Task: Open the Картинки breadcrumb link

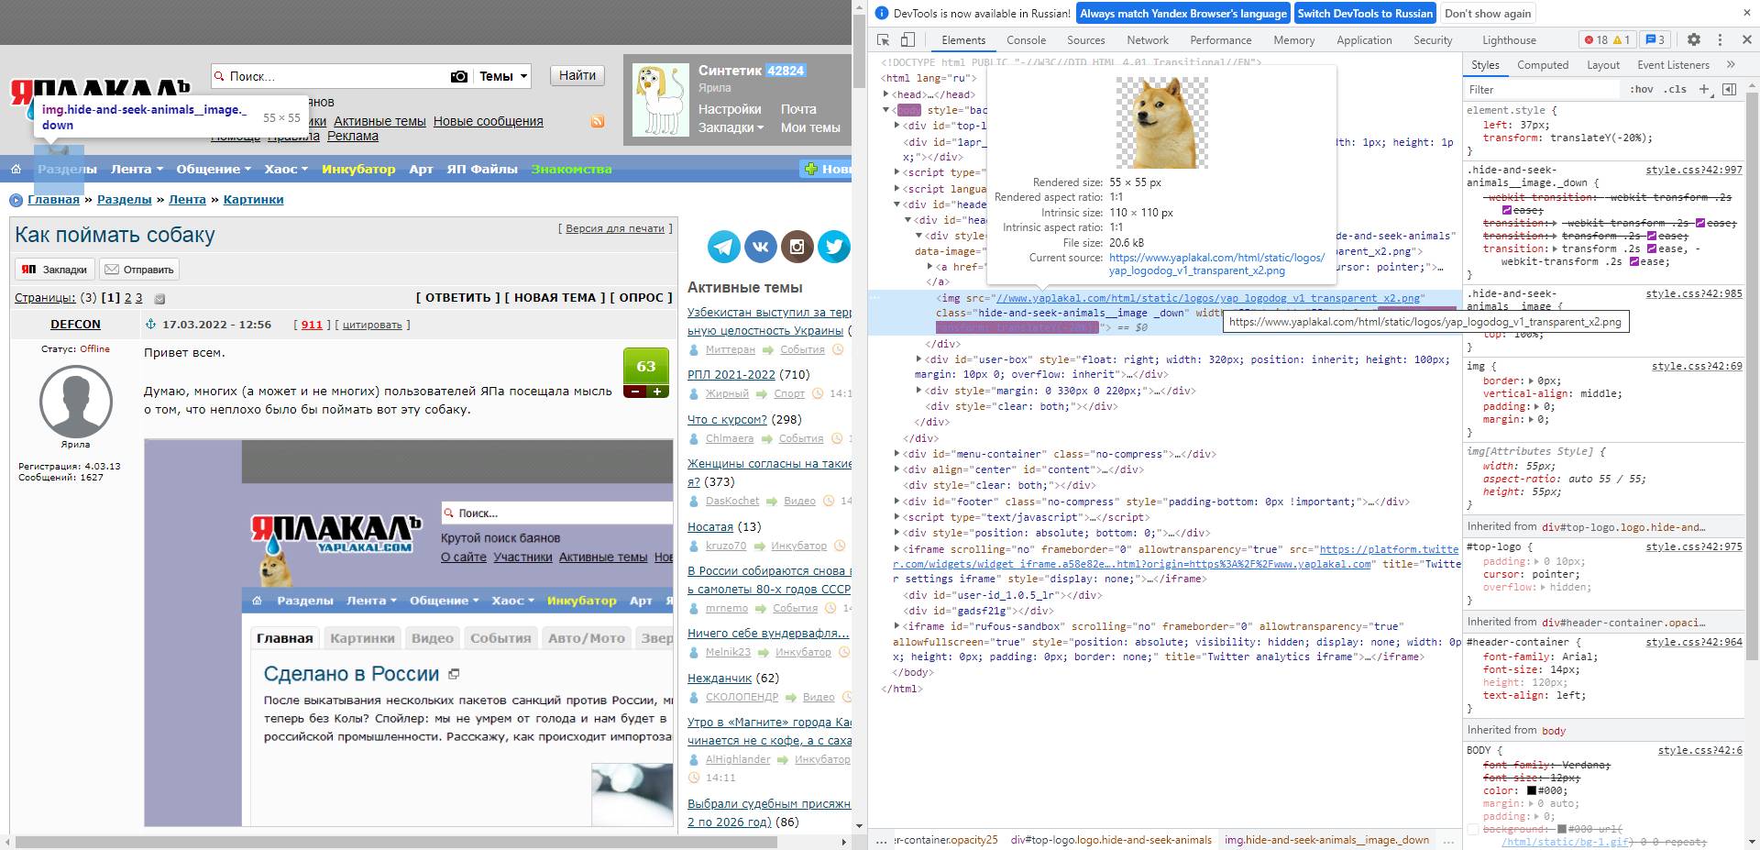Action: pyautogui.click(x=253, y=200)
